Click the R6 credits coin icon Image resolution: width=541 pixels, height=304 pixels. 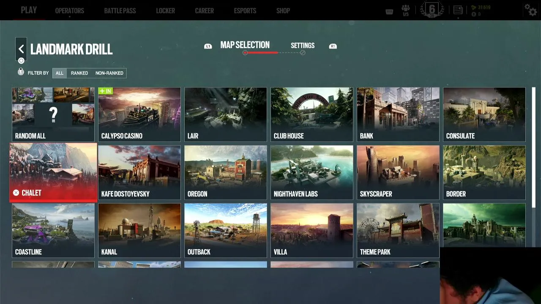click(x=473, y=14)
